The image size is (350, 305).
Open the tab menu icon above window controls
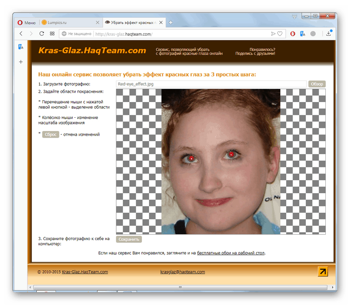pyautogui.click(x=294, y=16)
